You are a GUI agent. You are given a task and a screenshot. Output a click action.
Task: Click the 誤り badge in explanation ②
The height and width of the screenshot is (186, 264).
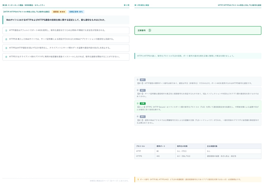coord(143,90)
